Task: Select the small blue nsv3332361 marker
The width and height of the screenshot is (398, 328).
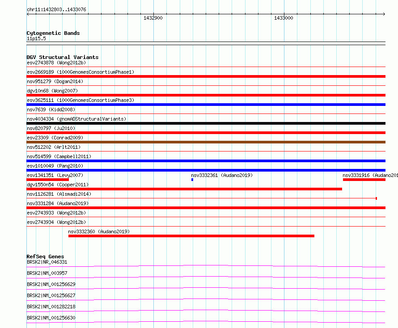Action: click(x=192, y=180)
